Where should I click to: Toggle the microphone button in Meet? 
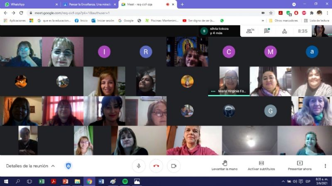pyautogui.click(x=139, y=166)
